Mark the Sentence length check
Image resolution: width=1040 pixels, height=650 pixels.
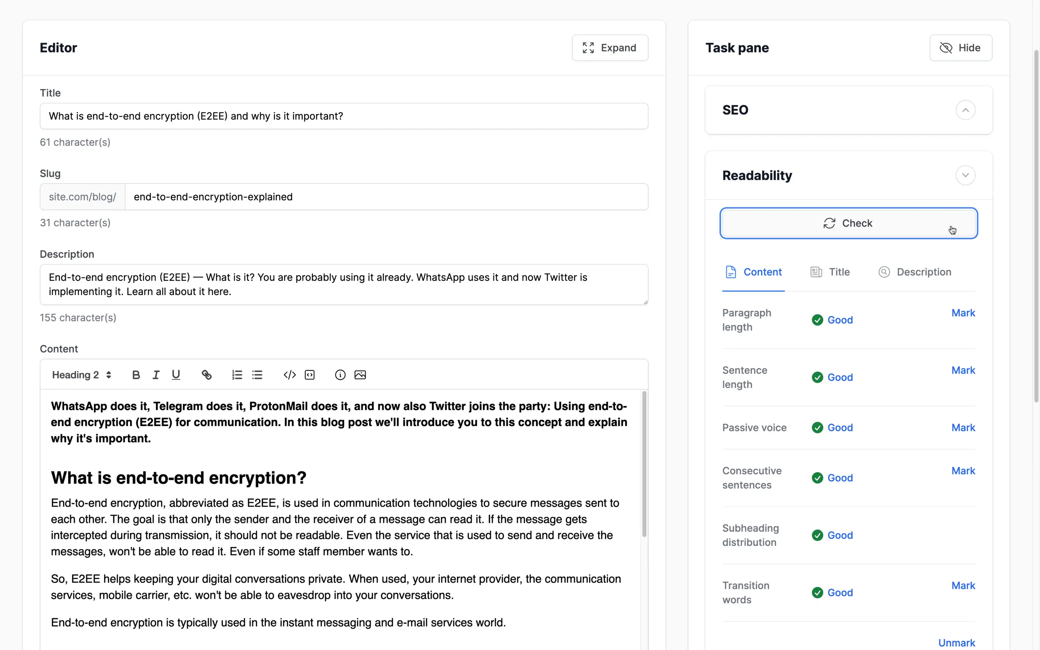(x=963, y=370)
